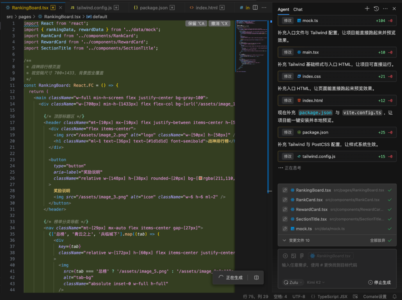Open the package.json editor tab
The image size is (402, 300).
pyautogui.click(x=154, y=8)
